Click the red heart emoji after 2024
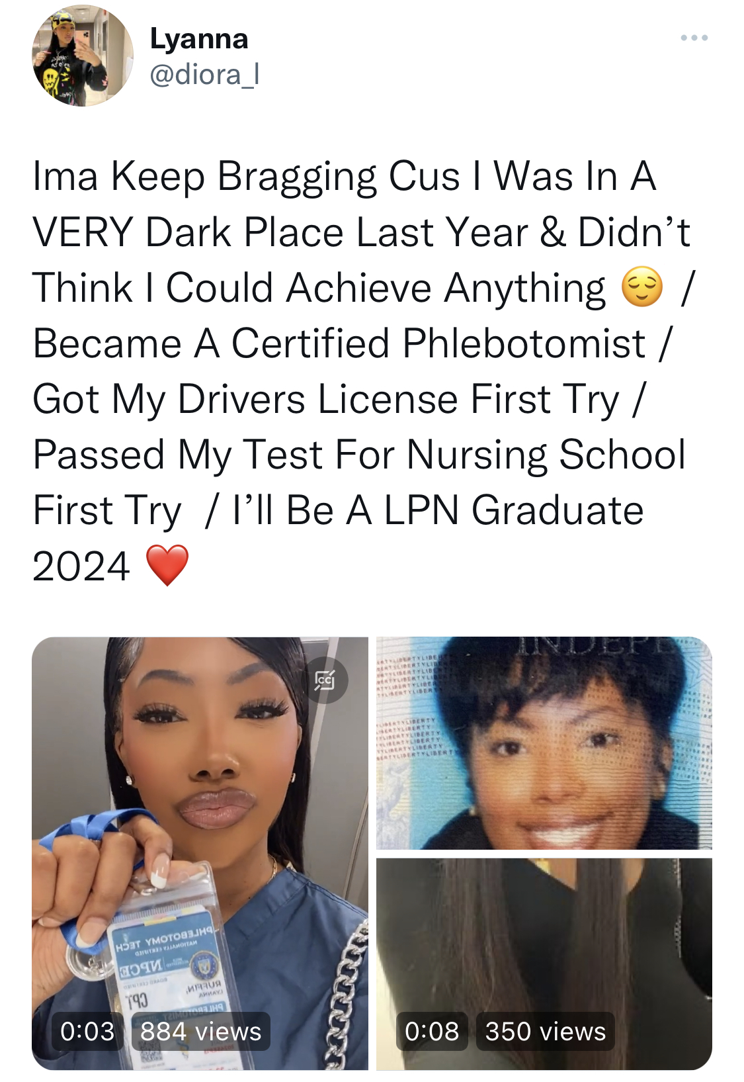 (167, 566)
